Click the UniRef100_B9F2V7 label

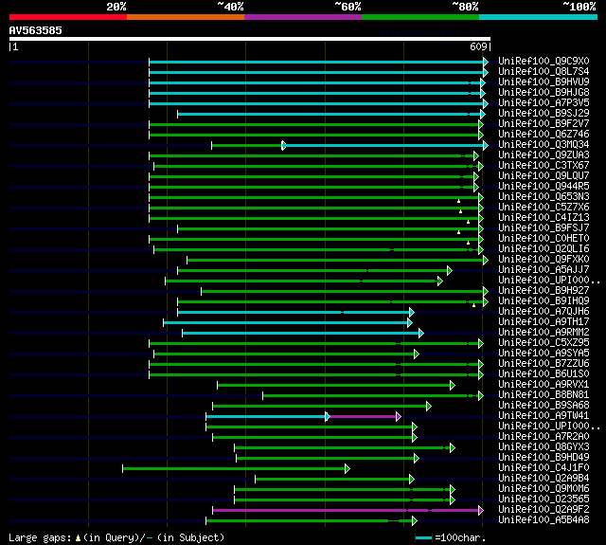point(544,124)
